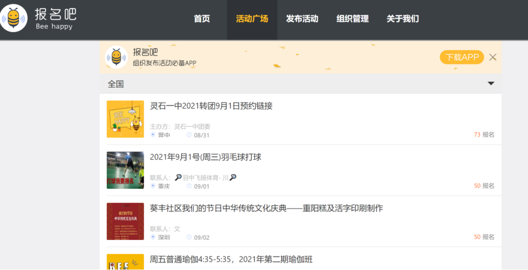Screen dimensions: 528x270
Task: Click the Bee happy header slogan
Action: click(x=54, y=27)
